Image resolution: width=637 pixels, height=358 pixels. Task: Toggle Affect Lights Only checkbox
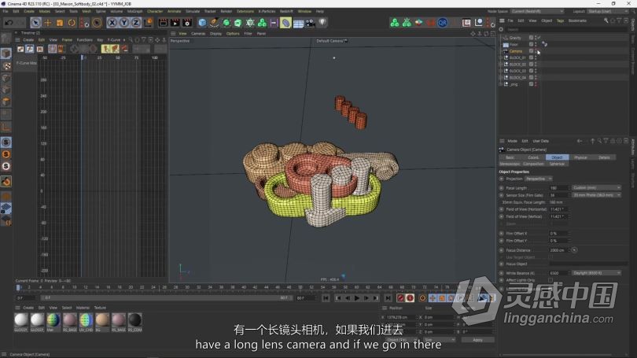coord(550,280)
